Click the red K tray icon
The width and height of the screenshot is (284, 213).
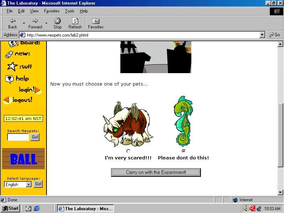coord(252,208)
